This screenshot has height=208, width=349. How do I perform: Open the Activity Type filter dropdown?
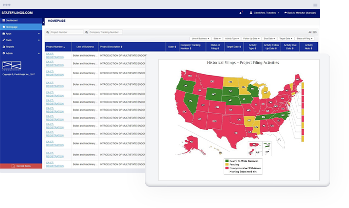[x=232, y=38]
